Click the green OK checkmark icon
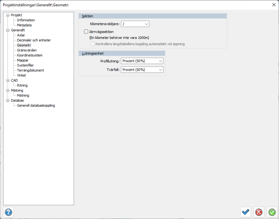 tap(272, 212)
